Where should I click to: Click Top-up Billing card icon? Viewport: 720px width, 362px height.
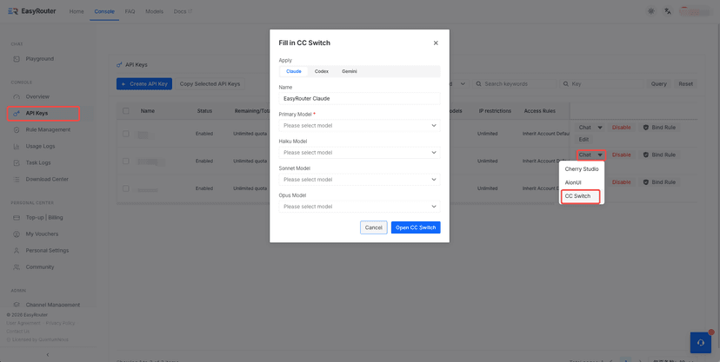[17, 218]
